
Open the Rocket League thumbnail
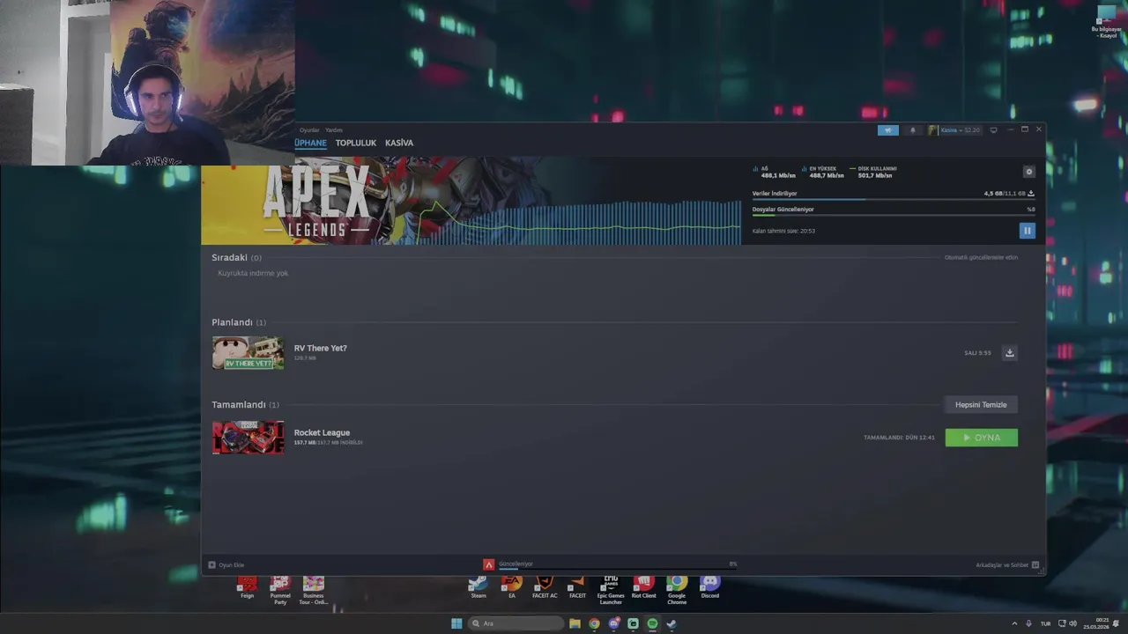[249, 438]
